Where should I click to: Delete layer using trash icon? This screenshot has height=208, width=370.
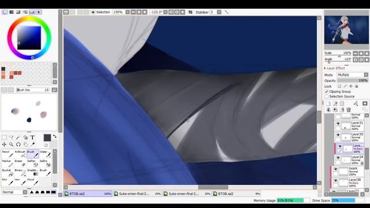tap(349, 110)
